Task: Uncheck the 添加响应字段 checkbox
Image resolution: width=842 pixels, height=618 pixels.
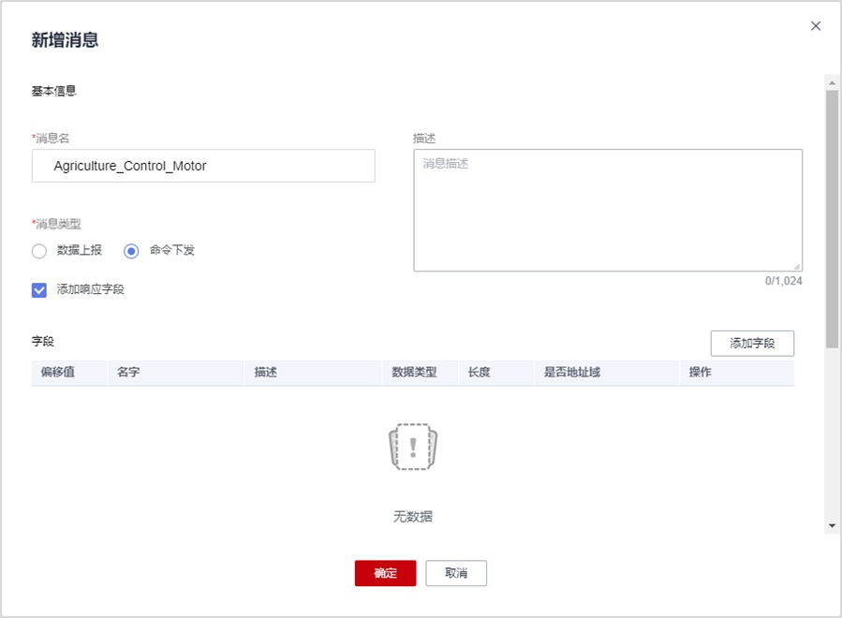Action: click(x=39, y=290)
